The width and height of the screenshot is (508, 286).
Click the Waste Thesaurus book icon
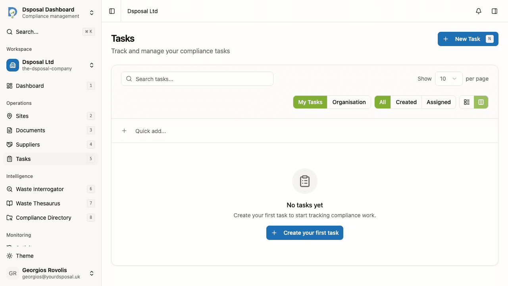[10, 203]
